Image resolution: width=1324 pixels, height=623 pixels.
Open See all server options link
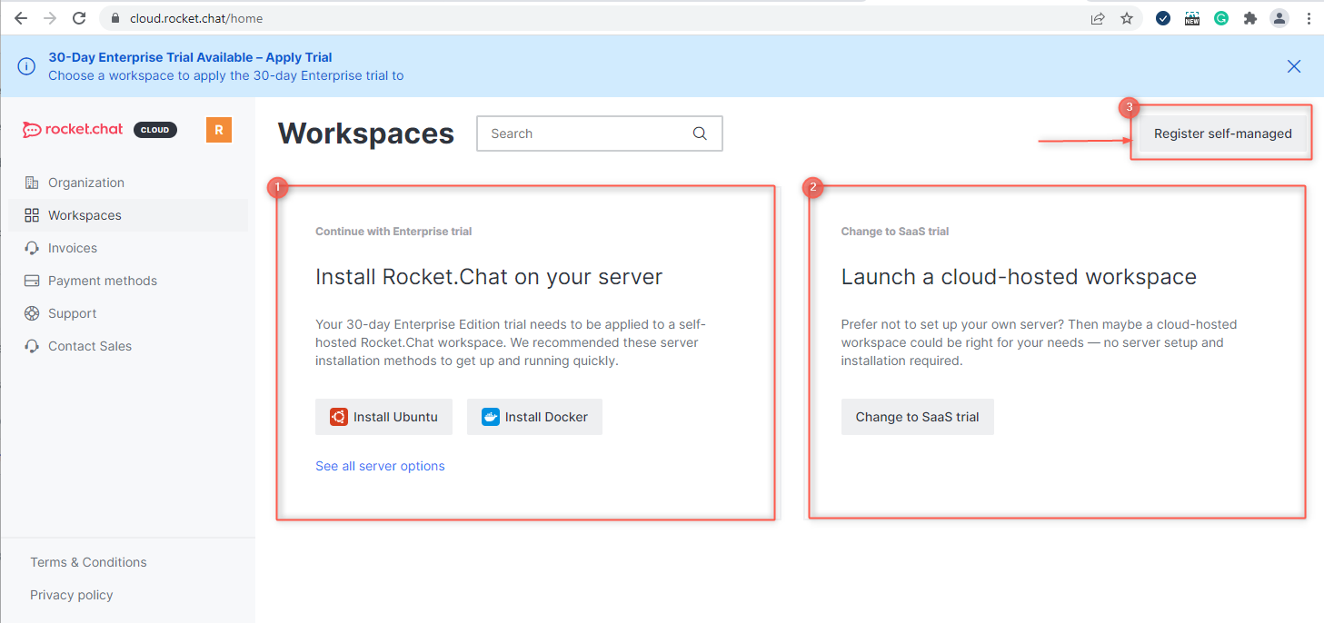pyautogui.click(x=380, y=466)
